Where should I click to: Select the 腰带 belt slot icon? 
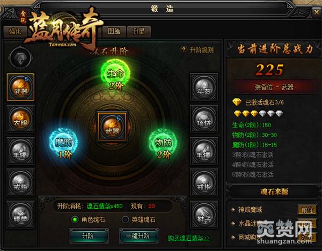point(20,215)
